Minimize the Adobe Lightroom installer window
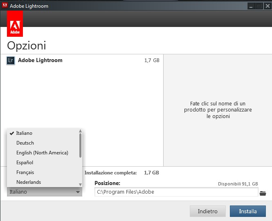The image size is (272, 221). coord(251,6)
